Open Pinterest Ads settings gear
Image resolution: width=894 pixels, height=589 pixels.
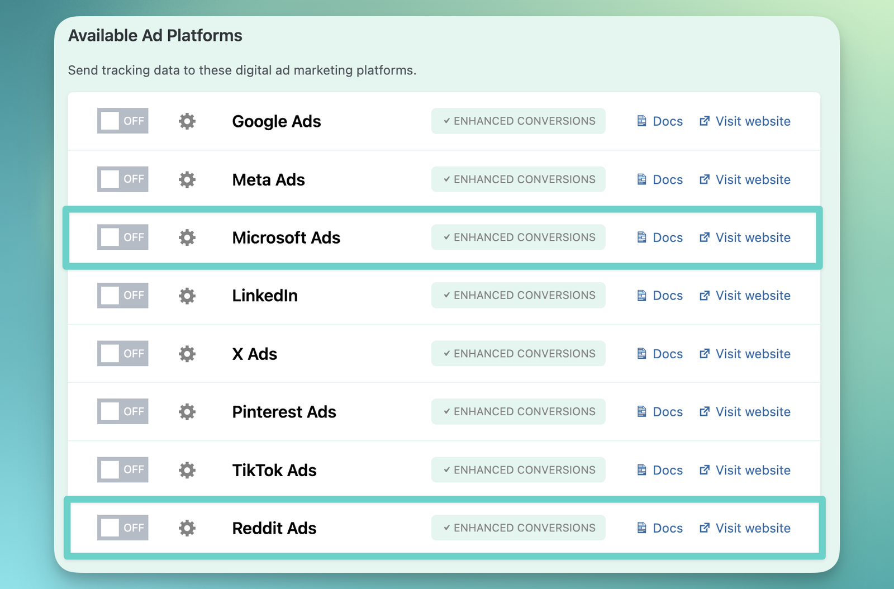(187, 412)
